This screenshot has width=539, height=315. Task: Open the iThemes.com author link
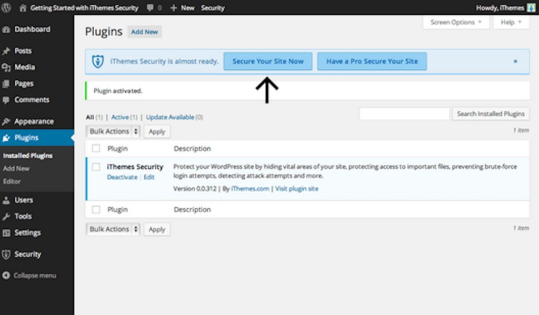250,189
